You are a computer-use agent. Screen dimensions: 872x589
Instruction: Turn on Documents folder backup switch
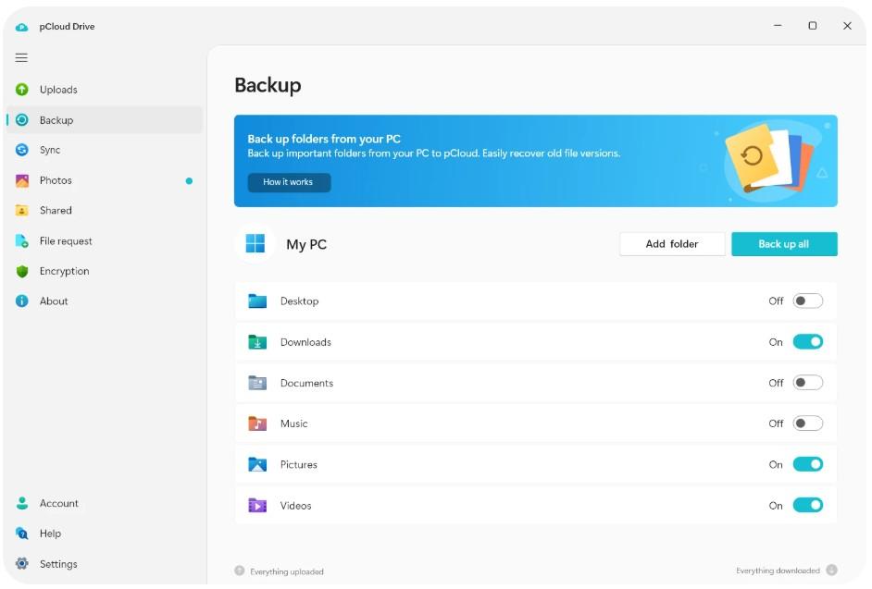pos(808,383)
